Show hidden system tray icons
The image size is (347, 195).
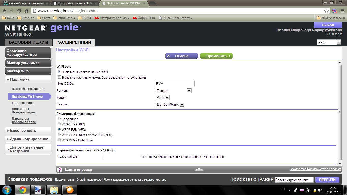289,190
